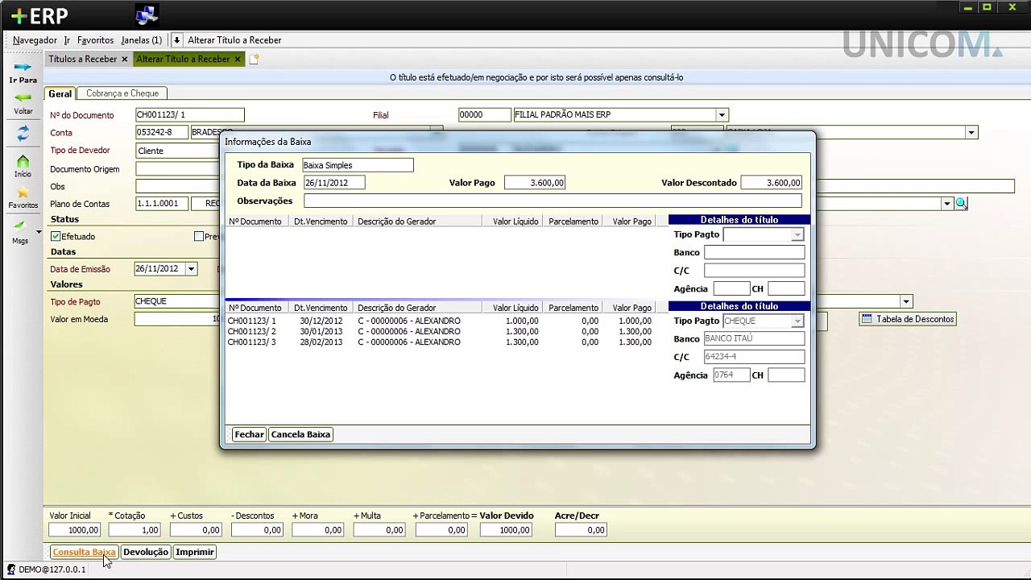
Task: Click the Tipo da Baixa field
Action: point(358,165)
